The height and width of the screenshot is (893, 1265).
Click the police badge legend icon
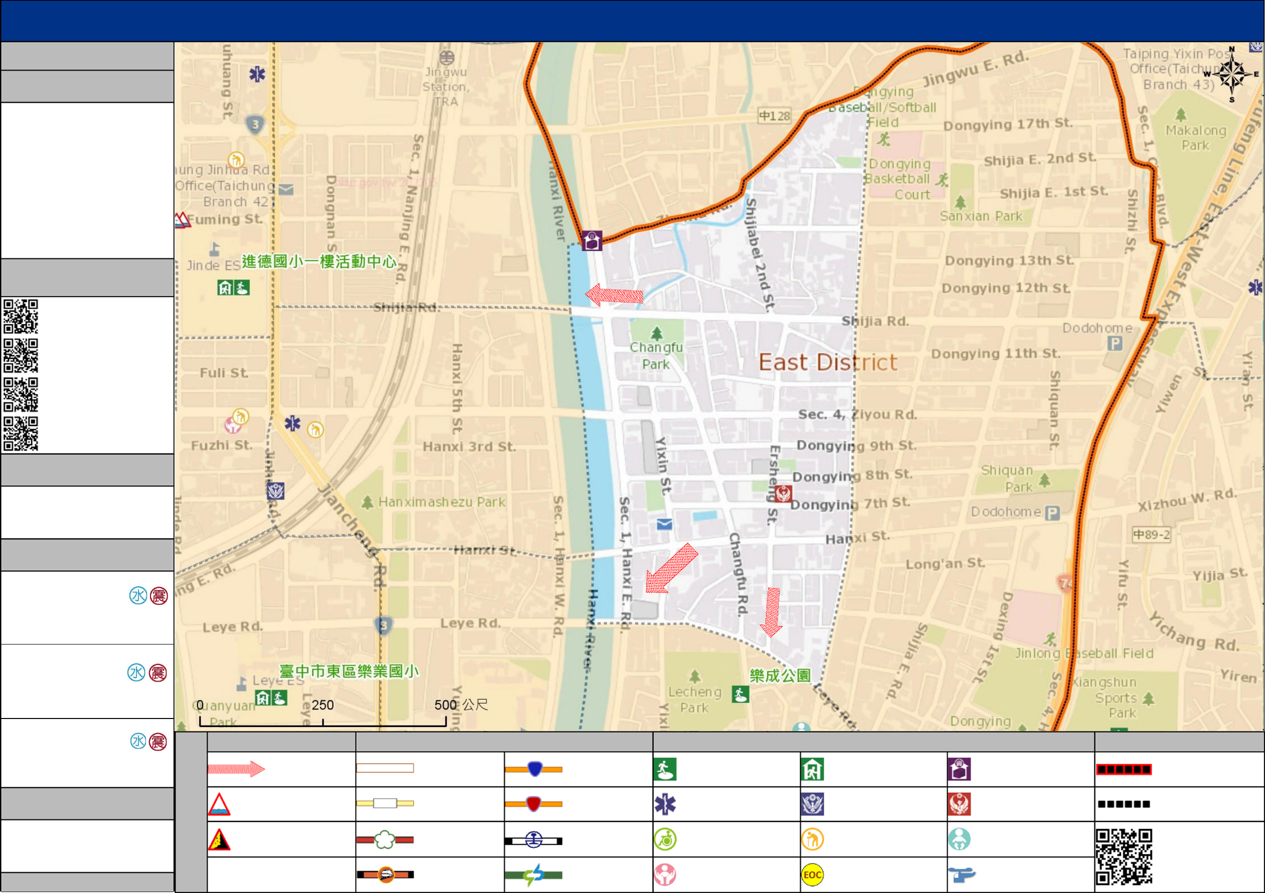click(812, 804)
